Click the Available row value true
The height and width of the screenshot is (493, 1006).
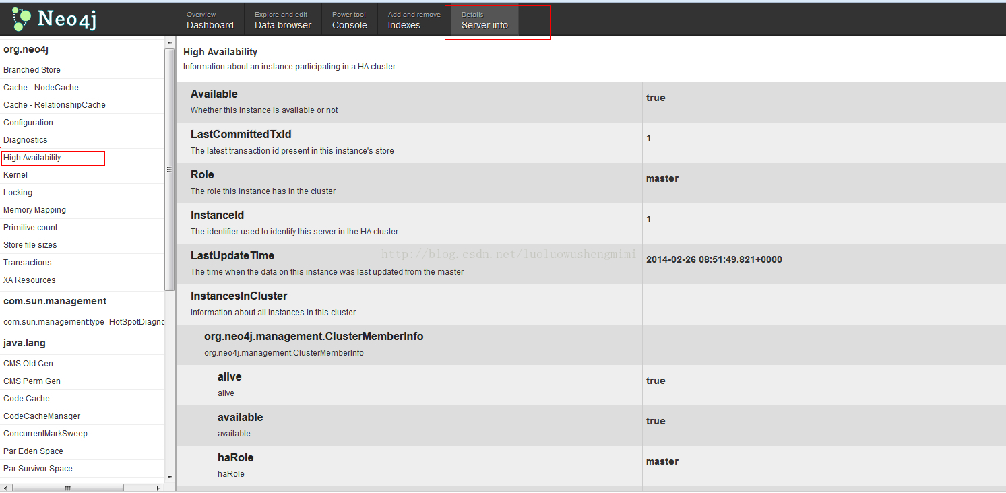click(x=656, y=98)
